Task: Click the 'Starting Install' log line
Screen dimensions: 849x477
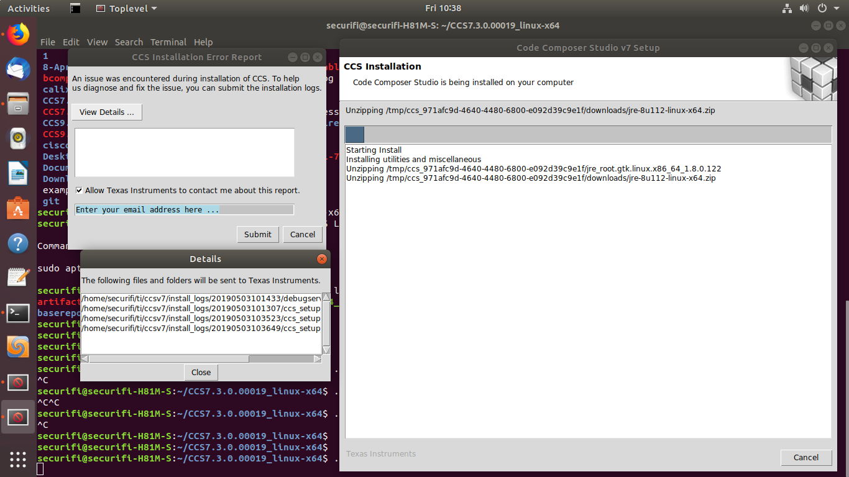Action: coord(374,150)
